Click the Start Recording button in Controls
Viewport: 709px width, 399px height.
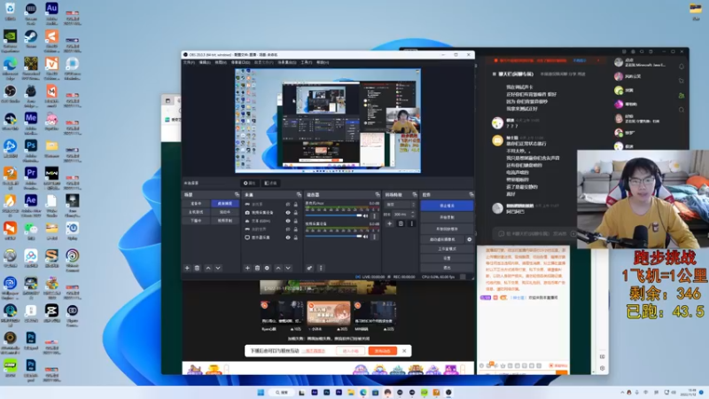(x=447, y=217)
